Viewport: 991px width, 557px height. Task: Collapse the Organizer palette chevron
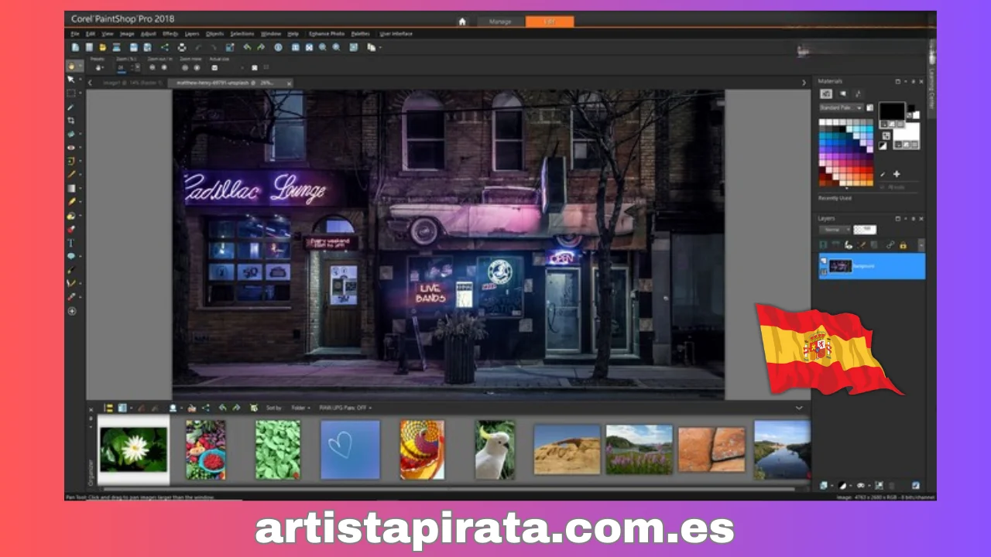coord(799,408)
